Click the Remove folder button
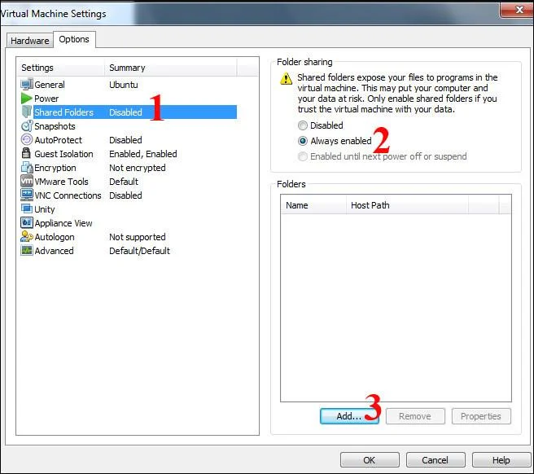This screenshot has width=534, height=474. point(415,416)
